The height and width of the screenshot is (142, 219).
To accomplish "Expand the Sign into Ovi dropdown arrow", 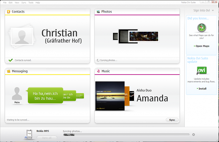I will [x=213, y=10].
